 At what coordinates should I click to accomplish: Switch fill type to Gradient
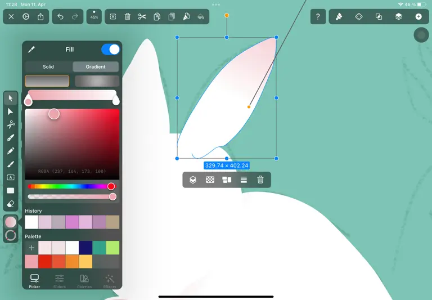click(96, 67)
